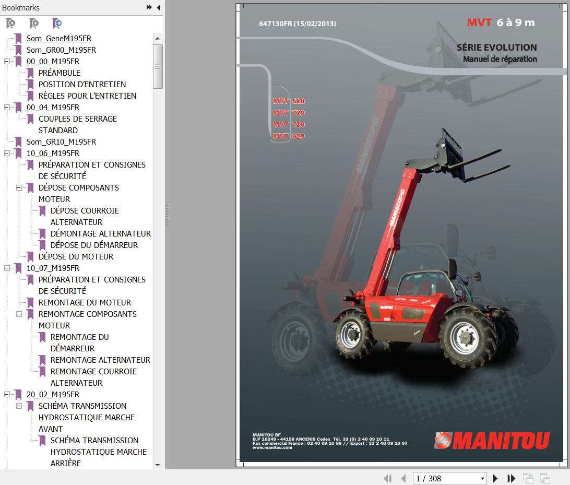Click the bookmark options icon with the blue arrow
The width and height of the screenshot is (570, 485).
click(57, 23)
